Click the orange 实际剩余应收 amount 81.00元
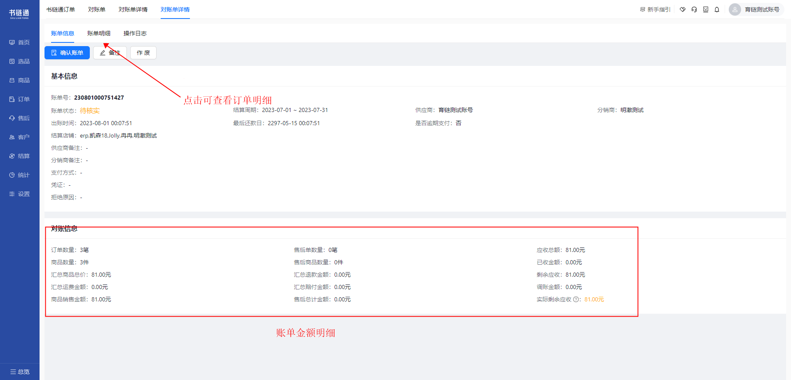 (x=594, y=299)
